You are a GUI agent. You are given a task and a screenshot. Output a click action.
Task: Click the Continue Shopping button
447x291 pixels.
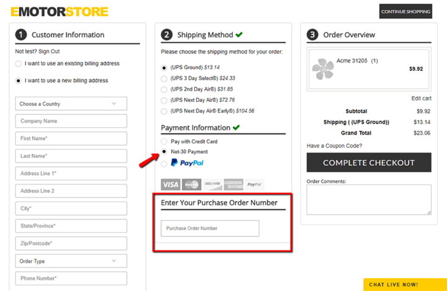pyautogui.click(x=405, y=11)
